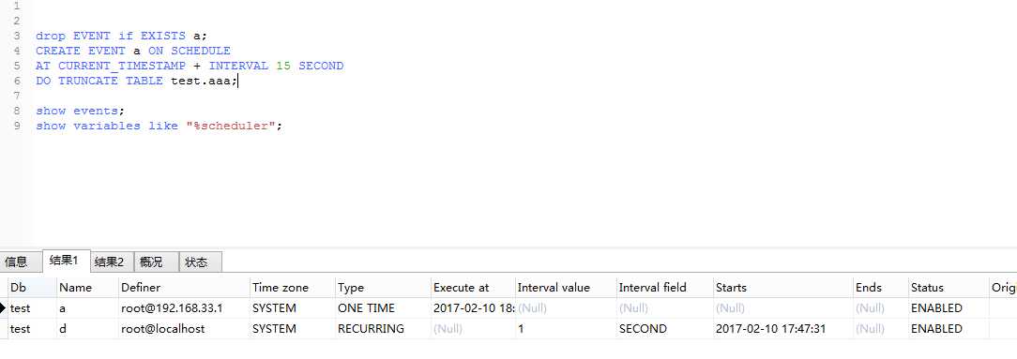Image resolution: width=1017 pixels, height=359 pixels.
Task: Open the 结果2 tab
Action: (112, 262)
